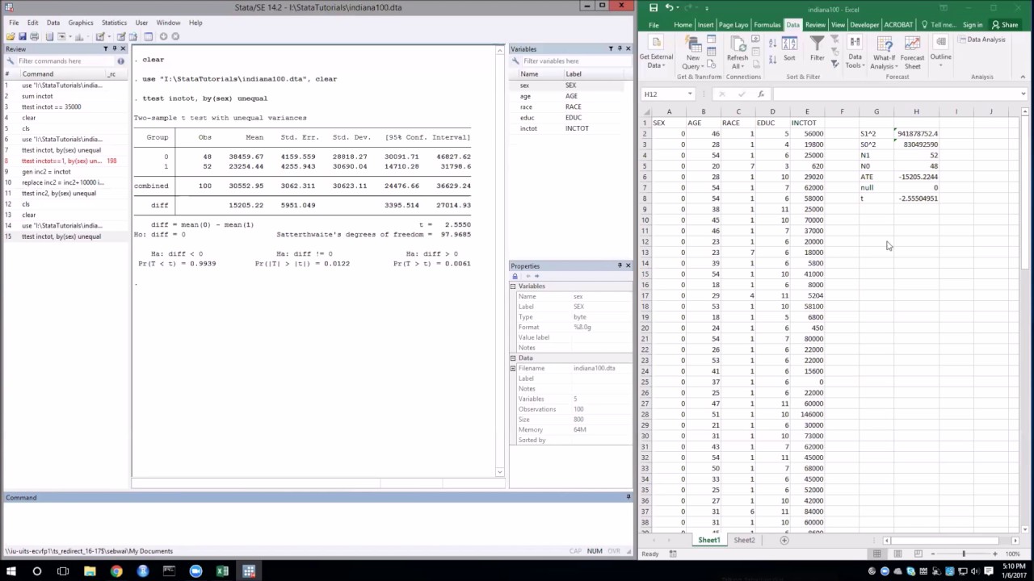
Task: Click the Data Analysis button in Excel
Action: tap(982, 40)
